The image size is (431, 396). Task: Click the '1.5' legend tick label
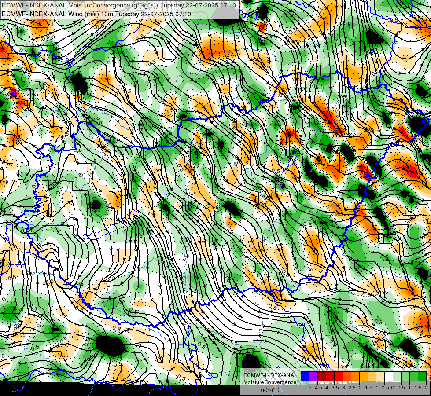click(x=417, y=388)
